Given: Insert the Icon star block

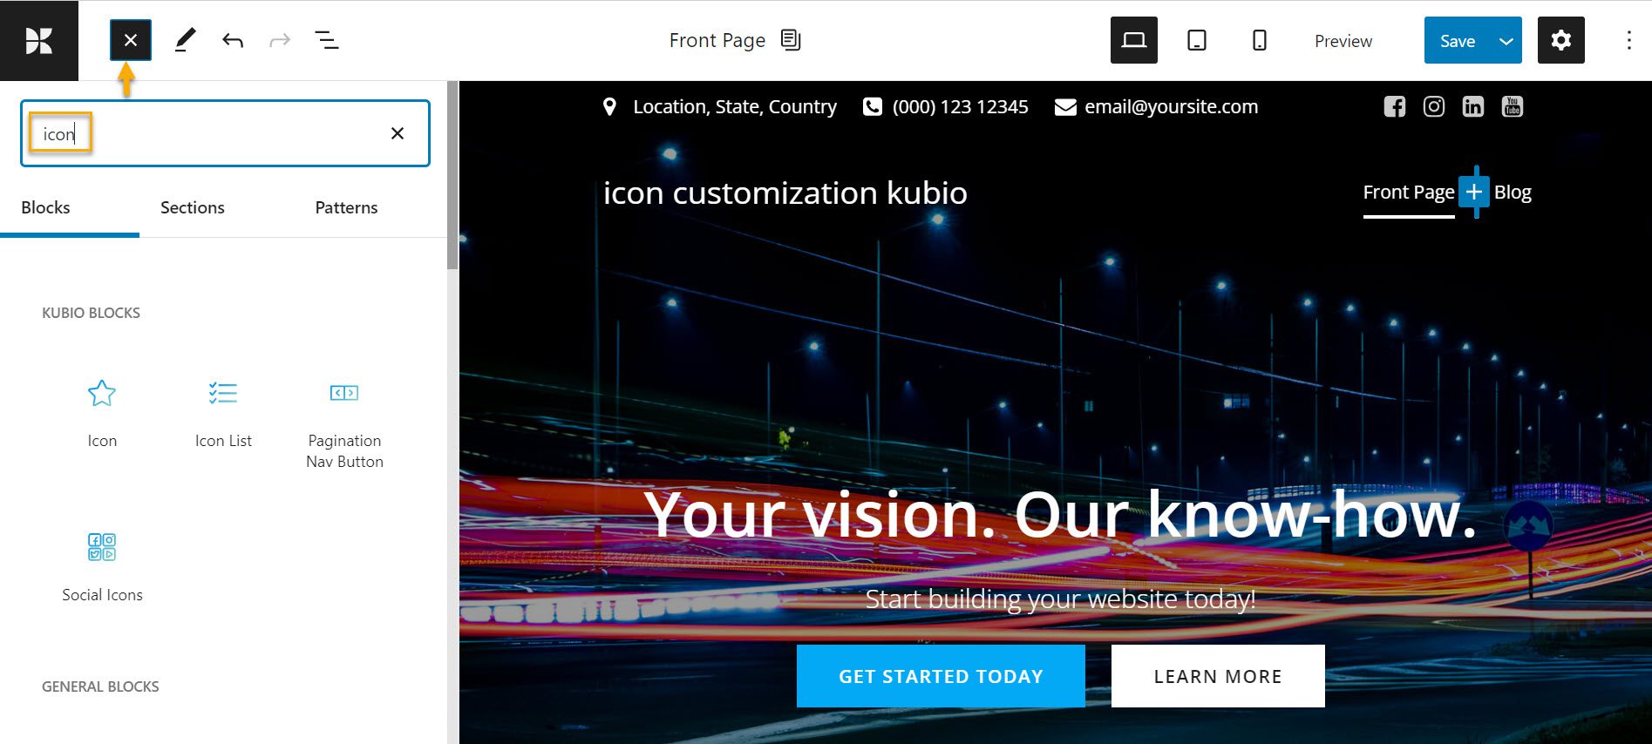Looking at the screenshot, I should (x=102, y=413).
